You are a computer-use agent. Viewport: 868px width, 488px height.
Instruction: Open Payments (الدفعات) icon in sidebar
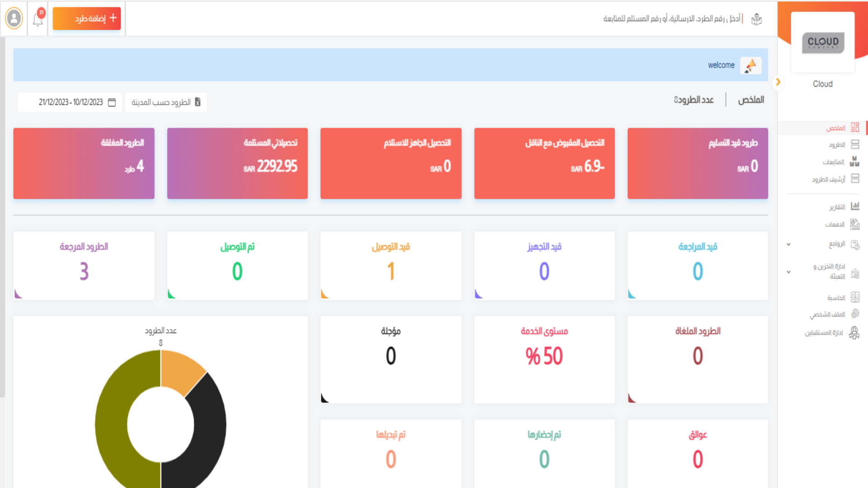point(854,224)
